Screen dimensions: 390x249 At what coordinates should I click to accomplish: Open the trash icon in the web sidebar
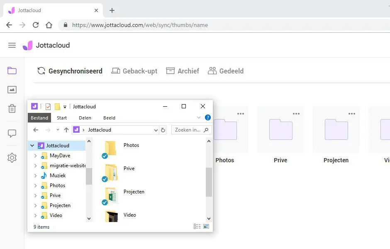(x=12, y=108)
